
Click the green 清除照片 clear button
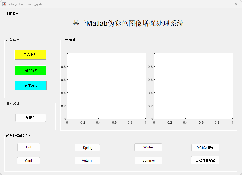tap(31, 70)
